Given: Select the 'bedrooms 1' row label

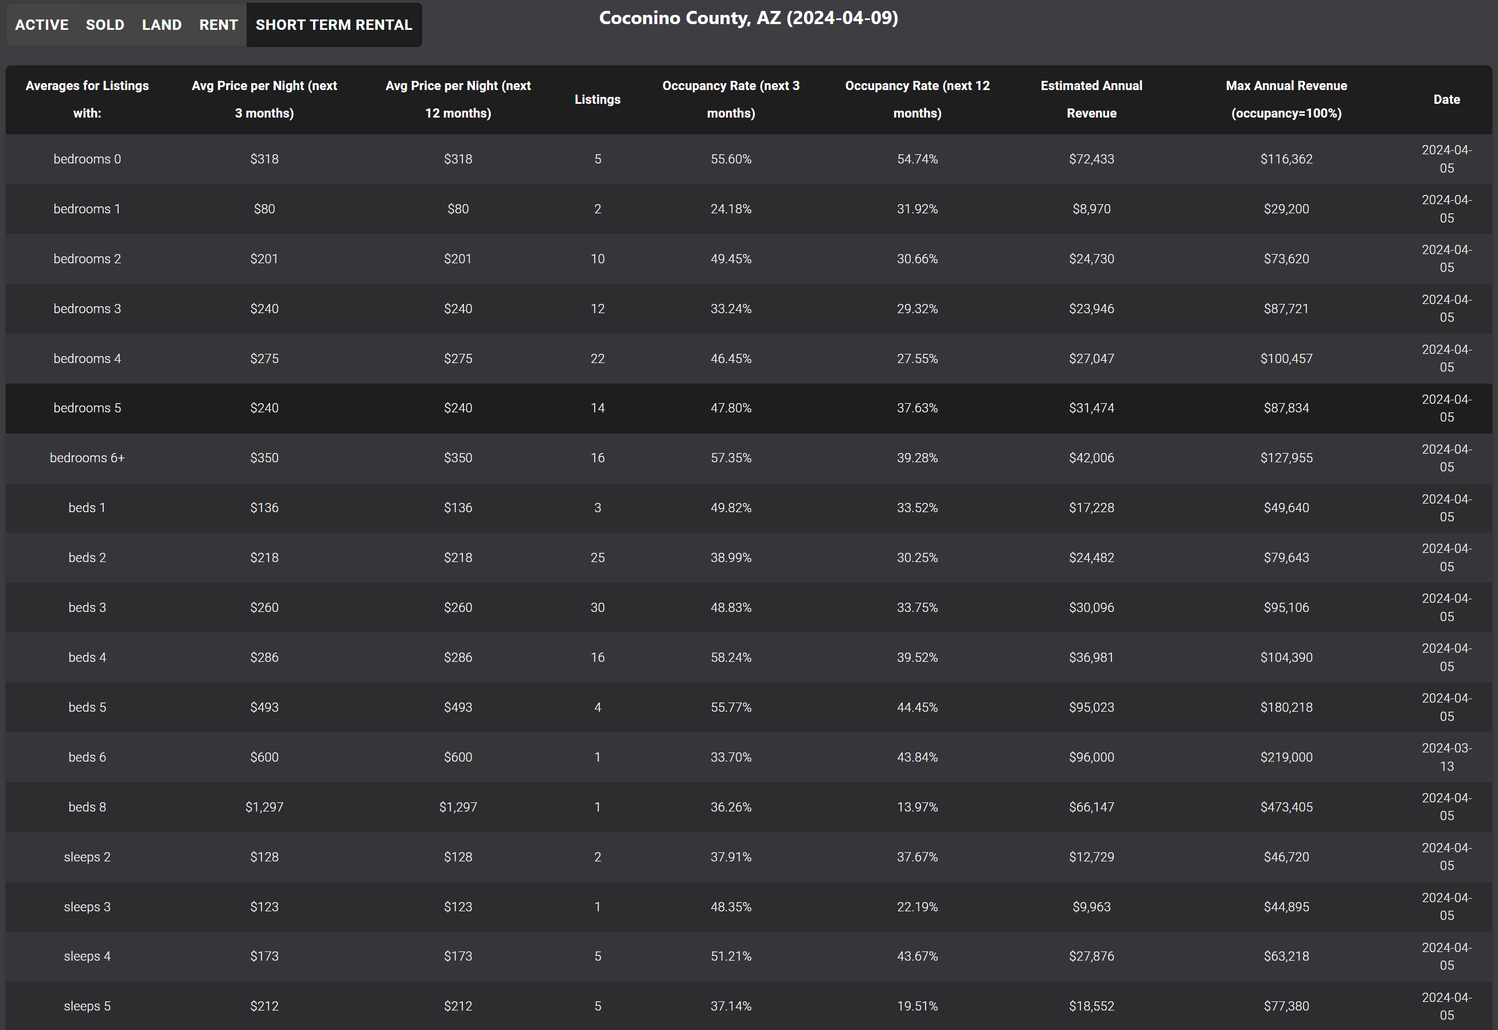Looking at the screenshot, I should 87,209.
